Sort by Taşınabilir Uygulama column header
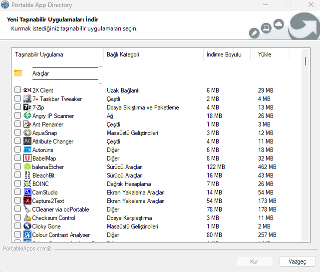This screenshot has height=272, width=320. coord(57,54)
